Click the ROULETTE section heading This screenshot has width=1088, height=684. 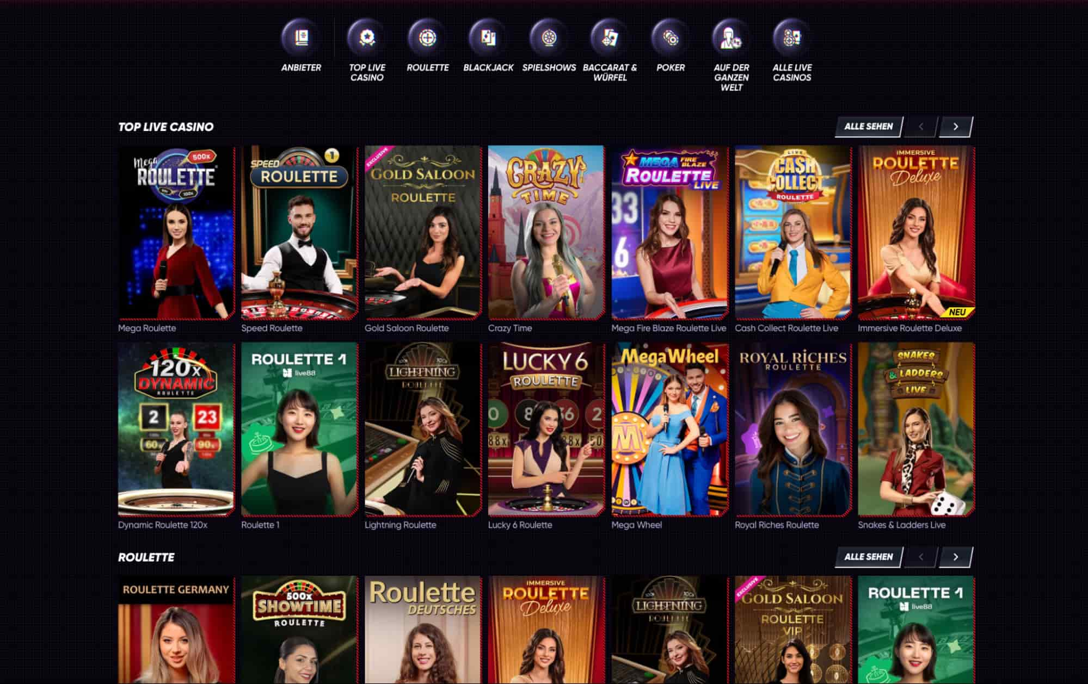[146, 557]
